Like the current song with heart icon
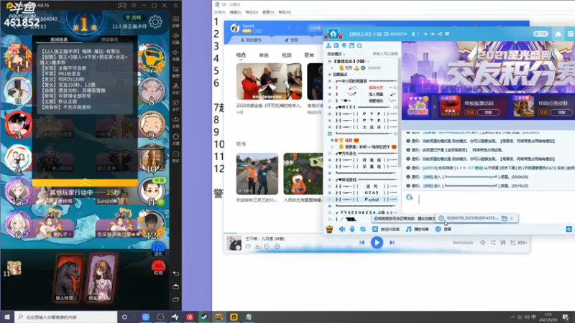The width and height of the screenshot is (575, 323). coord(248,247)
